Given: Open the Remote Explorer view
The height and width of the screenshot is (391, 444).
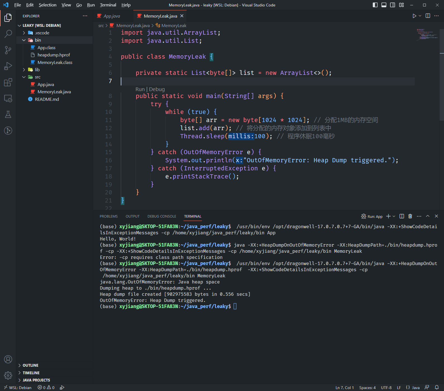Looking at the screenshot, I should point(8,98).
